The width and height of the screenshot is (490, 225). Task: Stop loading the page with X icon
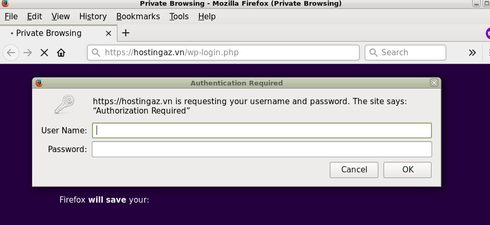pos(44,53)
